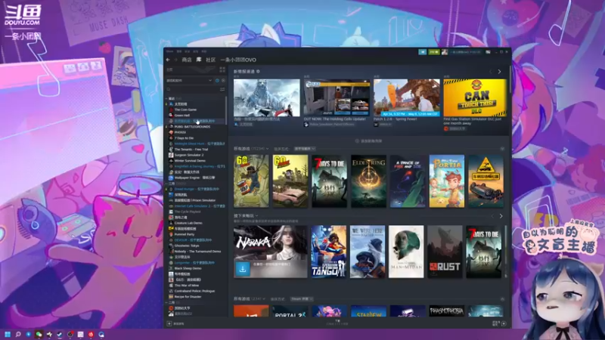This screenshot has height=340, width=605.
Task: Open the Can Touch This DLC news
Action: [x=475, y=97]
